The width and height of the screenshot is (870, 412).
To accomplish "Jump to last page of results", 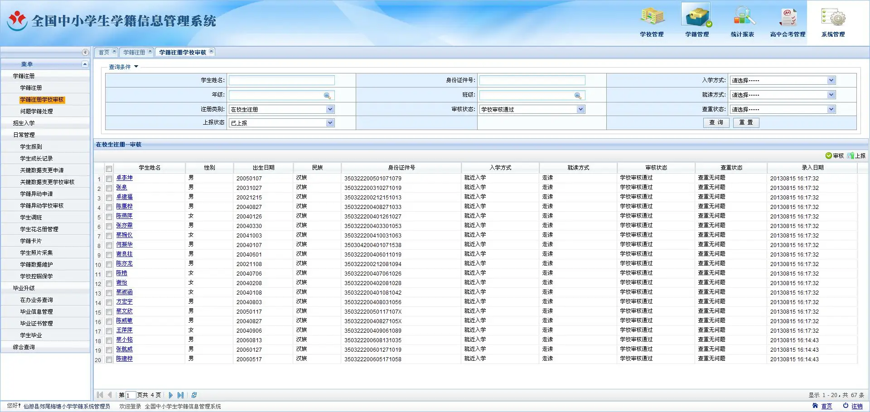I will coord(181,395).
